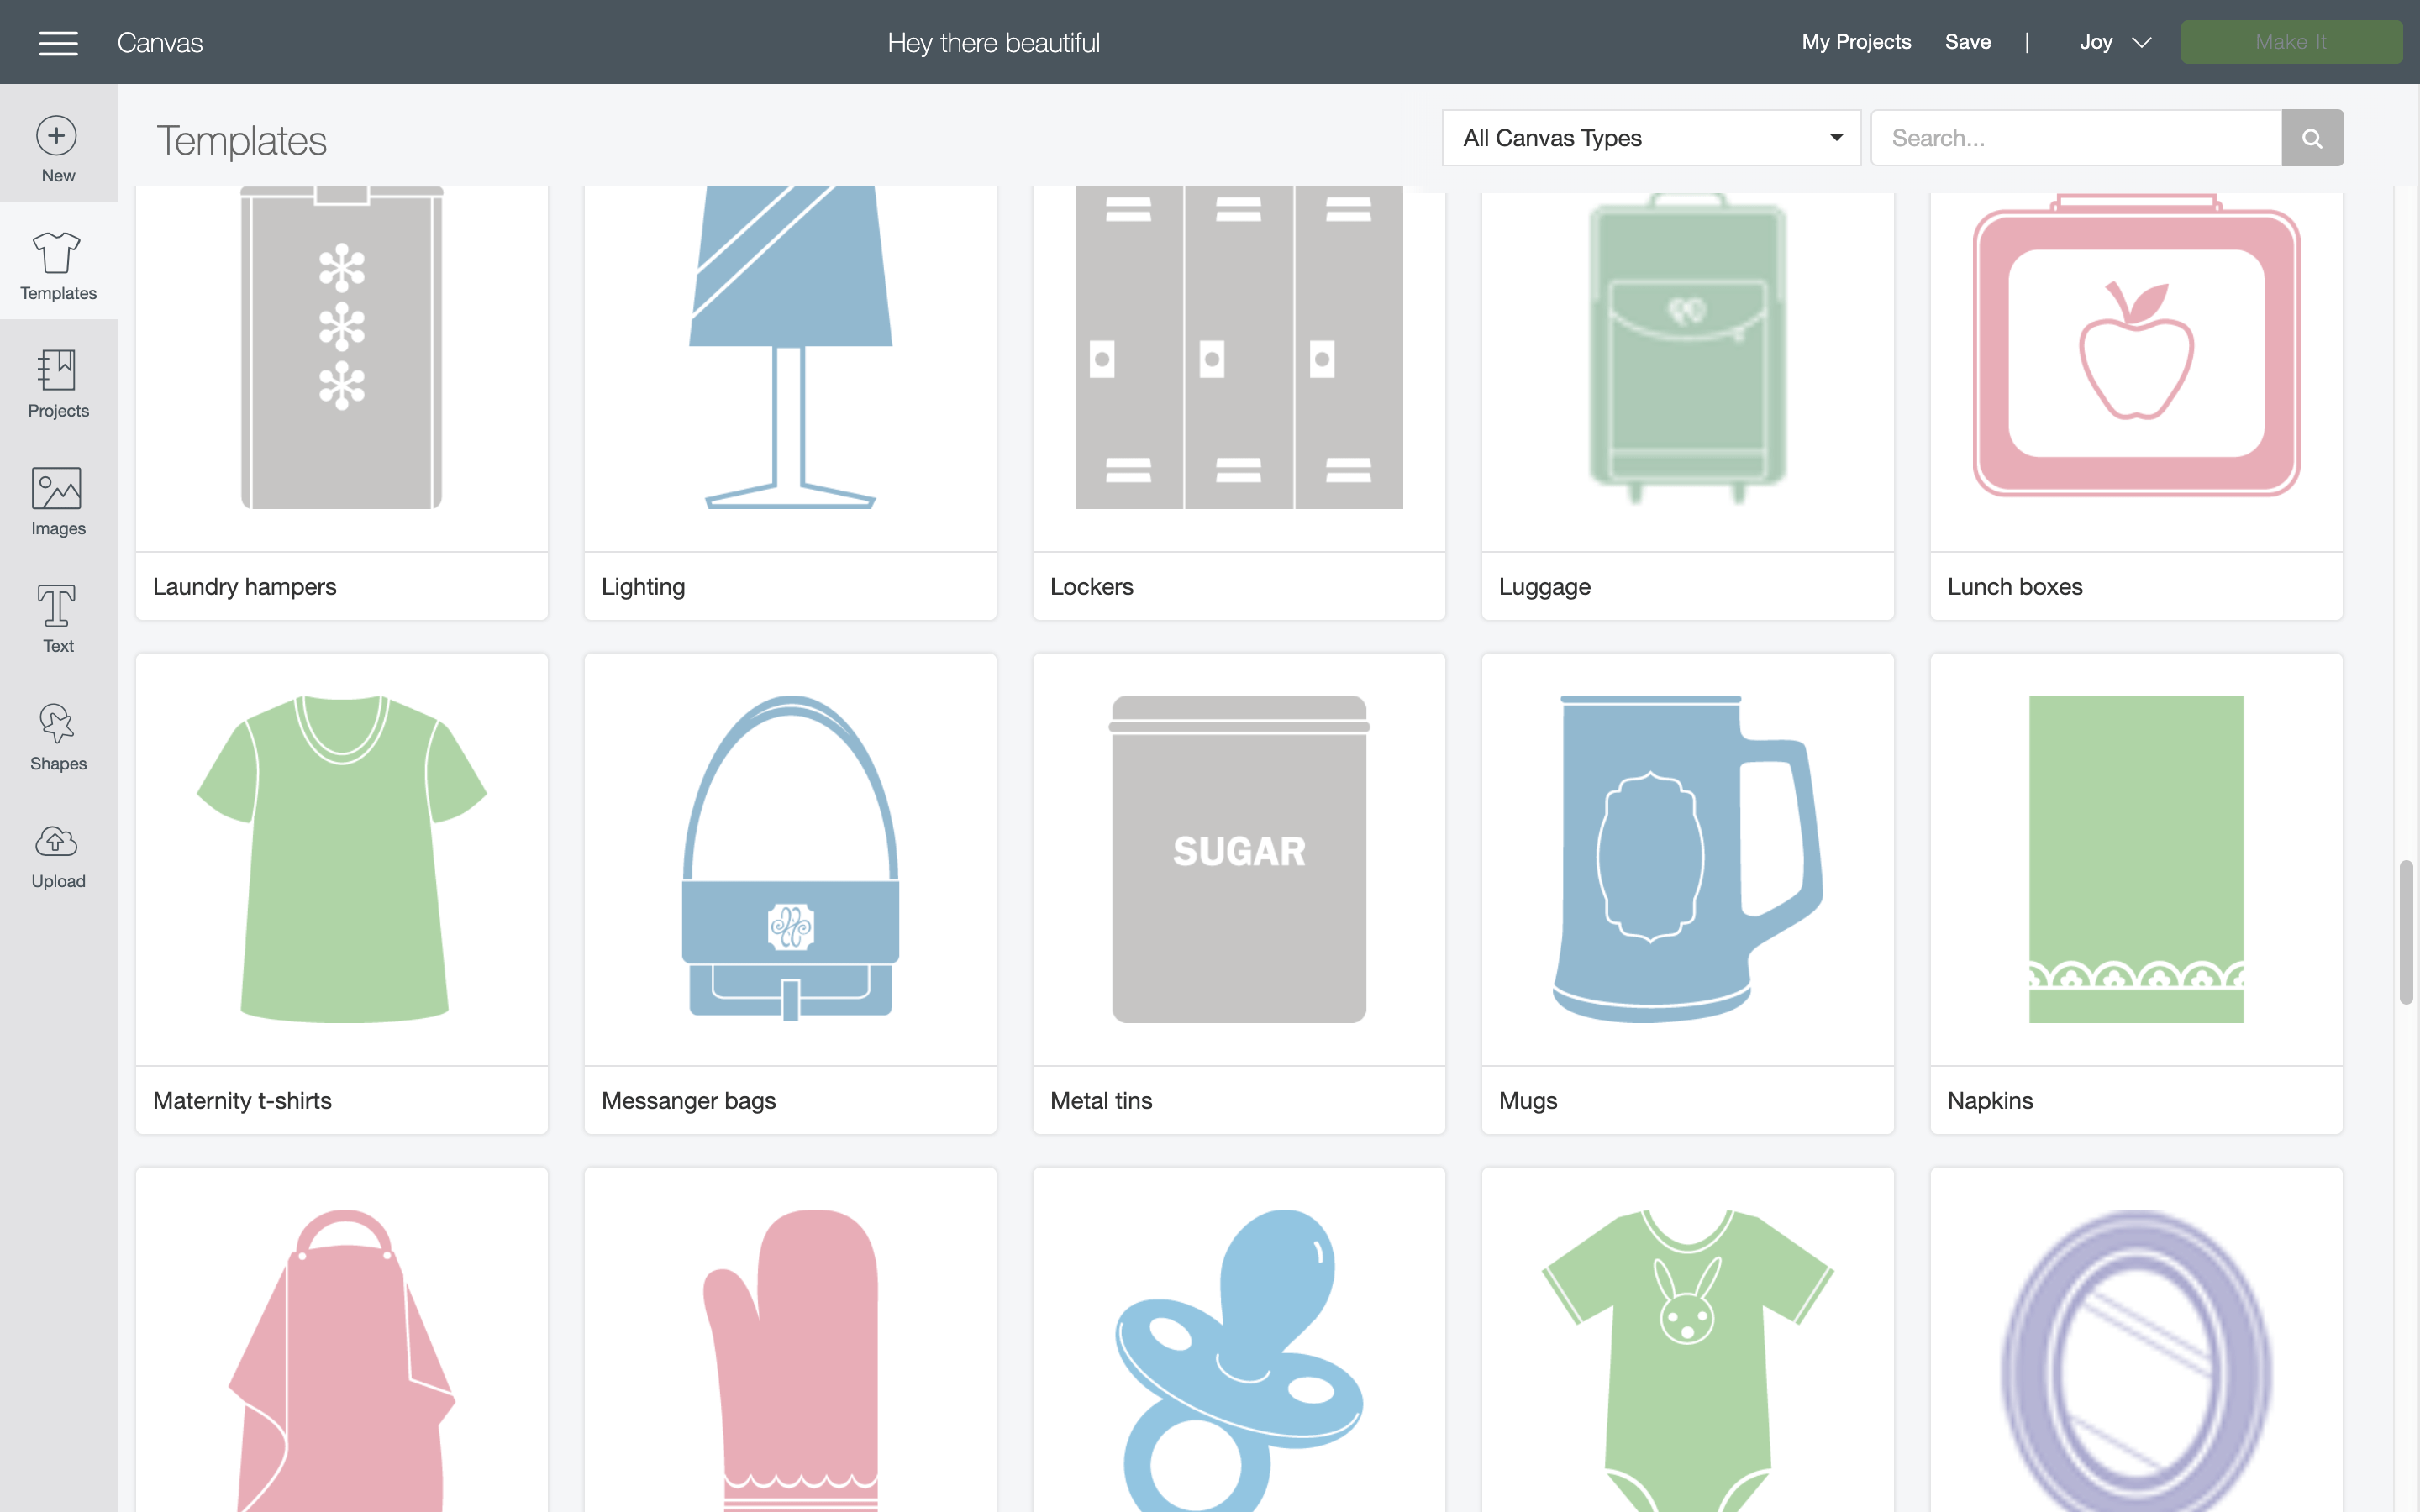This screenshot has width=2420, height=1512.
Task: Click the Make It button
Action: click(x=2291, y=42)
